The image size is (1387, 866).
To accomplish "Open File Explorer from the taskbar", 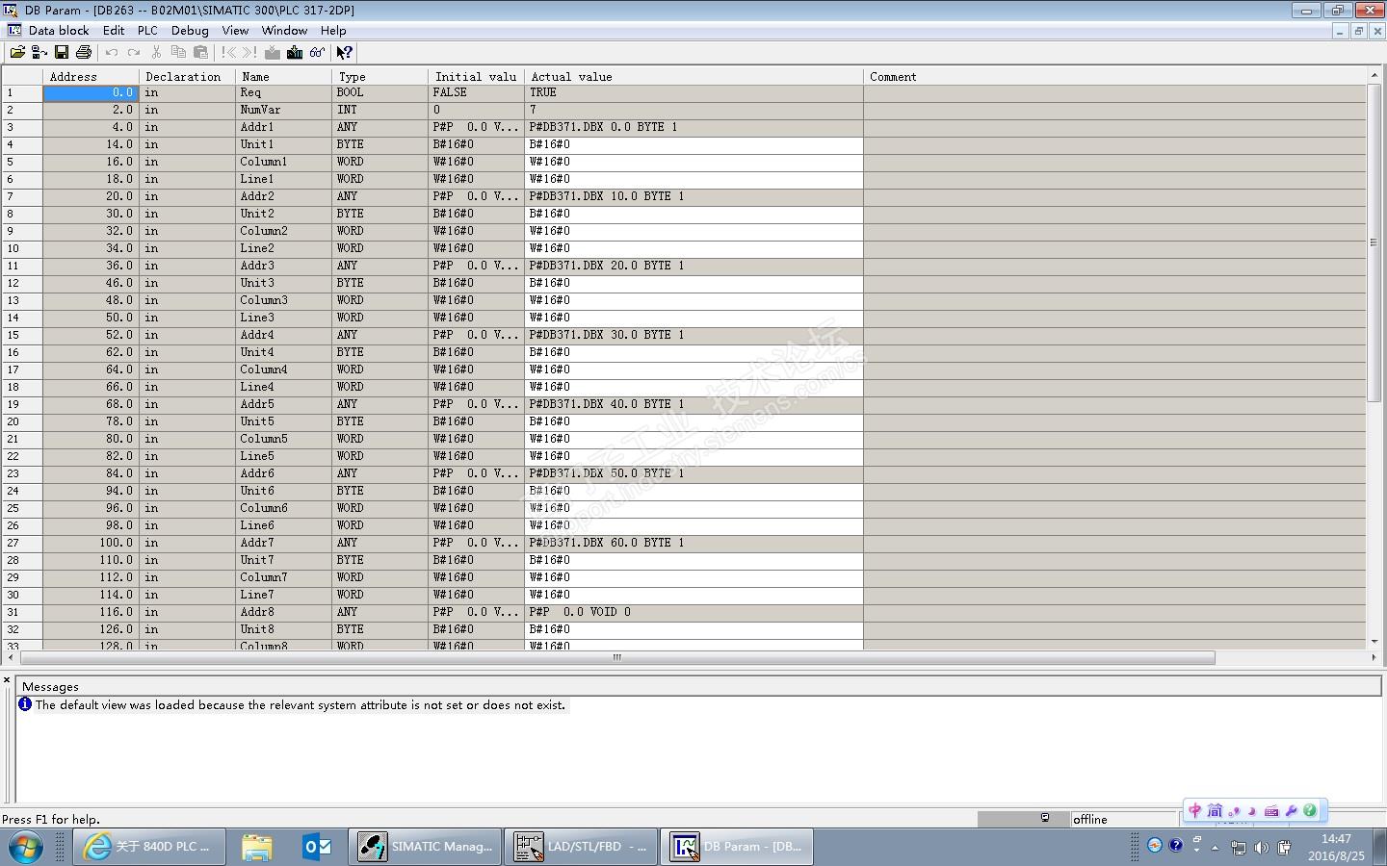I will pos(257,847).
